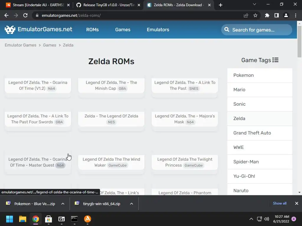Expand options for tinygb zip download

coord(132,204)
